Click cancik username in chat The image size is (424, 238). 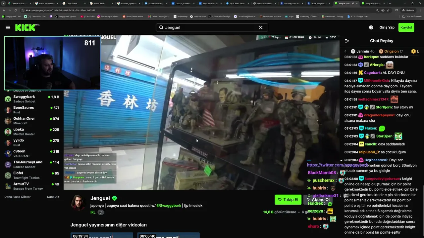[x=370, y=144]
